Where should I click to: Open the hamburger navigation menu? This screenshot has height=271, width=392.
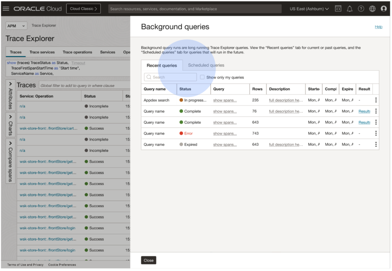coord(6,8)
